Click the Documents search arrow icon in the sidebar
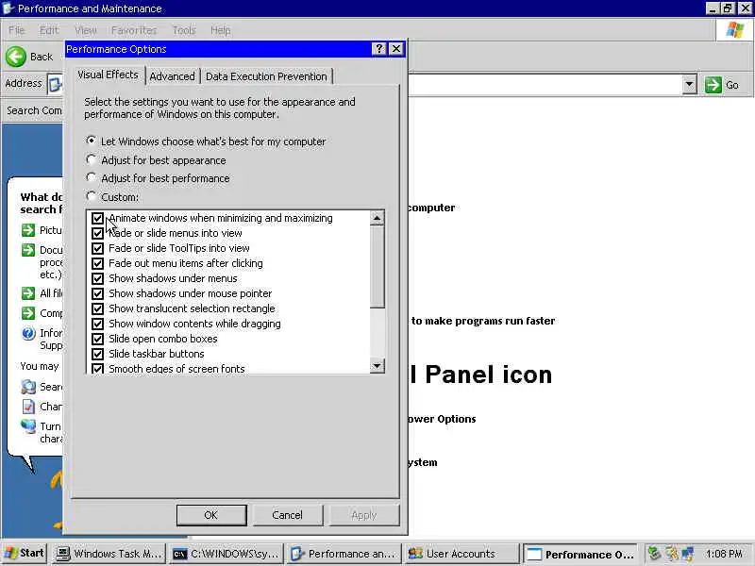Image resolution: width=755 pixels, height=566 pixels. (28, 250)
